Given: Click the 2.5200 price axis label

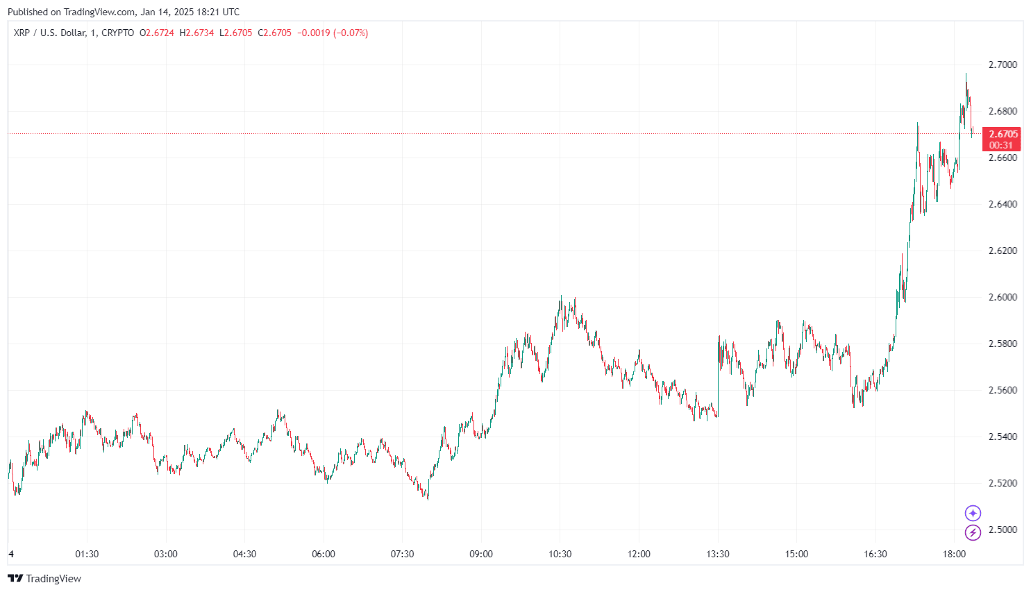Looking at the screenshot, I should pyautogui.click(x=1003, y=483).
